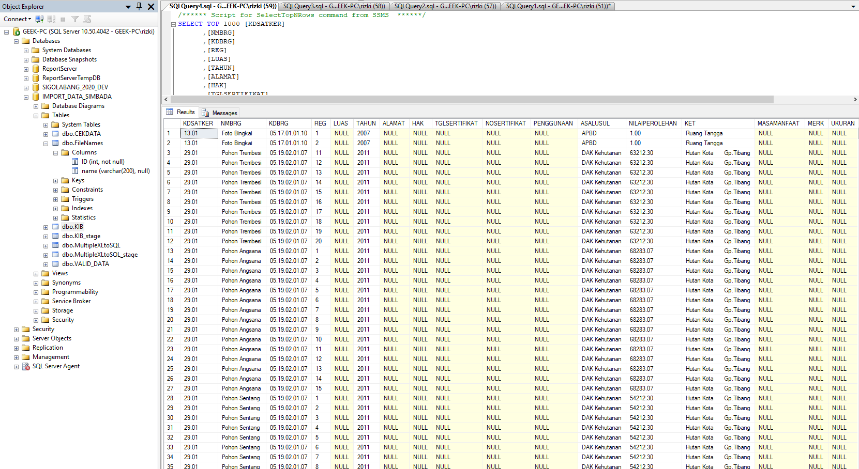The image size is (859, 469).
Task: Open the Messages tab
Action: pyautogui.click(x=220, y=113)
